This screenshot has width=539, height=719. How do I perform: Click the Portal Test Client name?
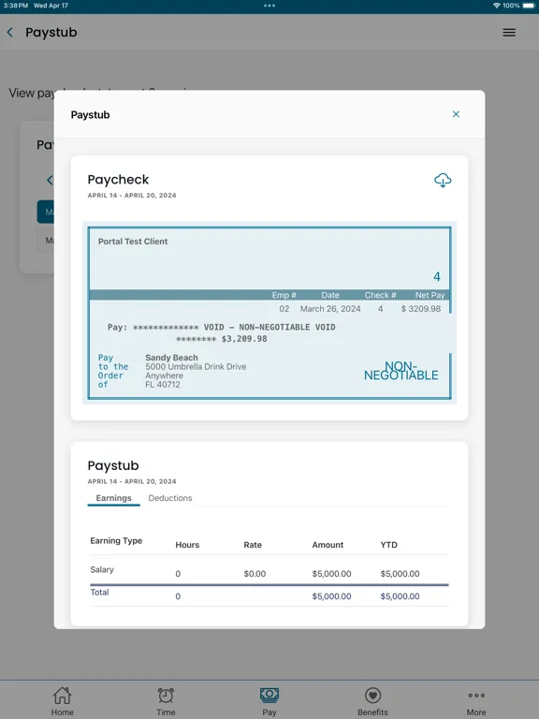133,242
